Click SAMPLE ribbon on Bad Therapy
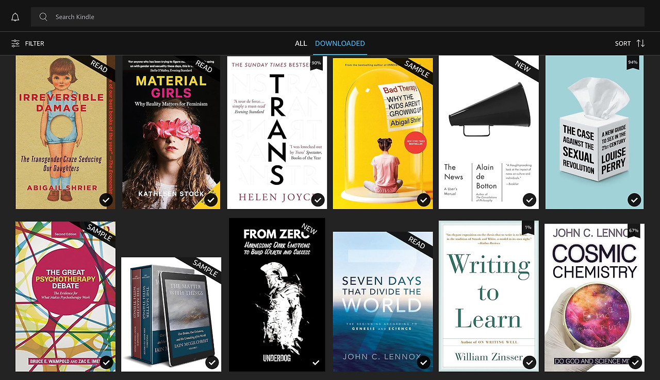Image resolution: width=660 pixels, height=380 pixels. click(417, 69)
